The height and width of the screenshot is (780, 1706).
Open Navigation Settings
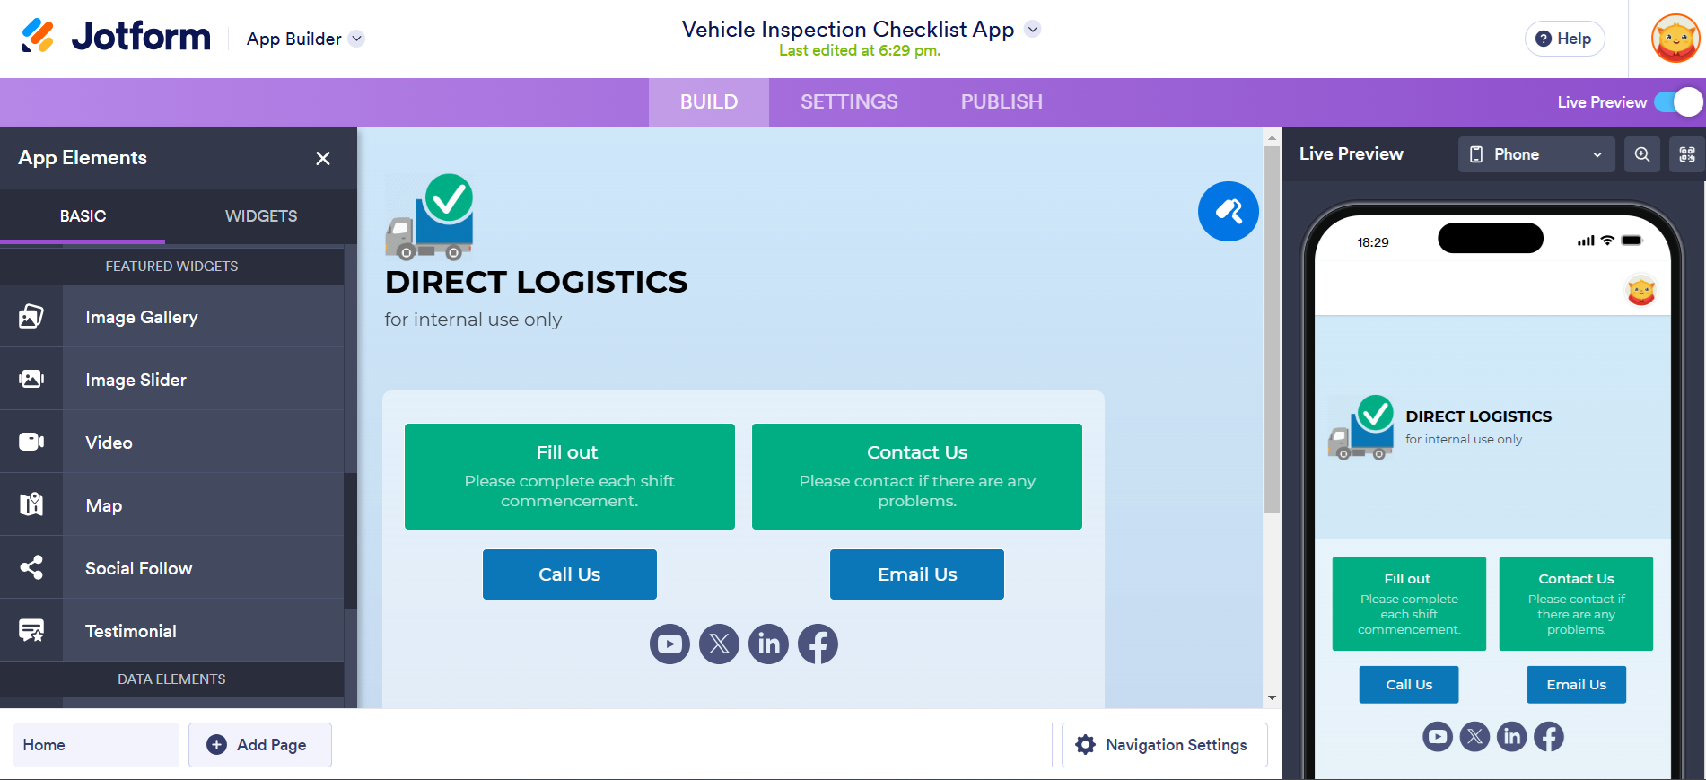click(x=1163, y=744)
